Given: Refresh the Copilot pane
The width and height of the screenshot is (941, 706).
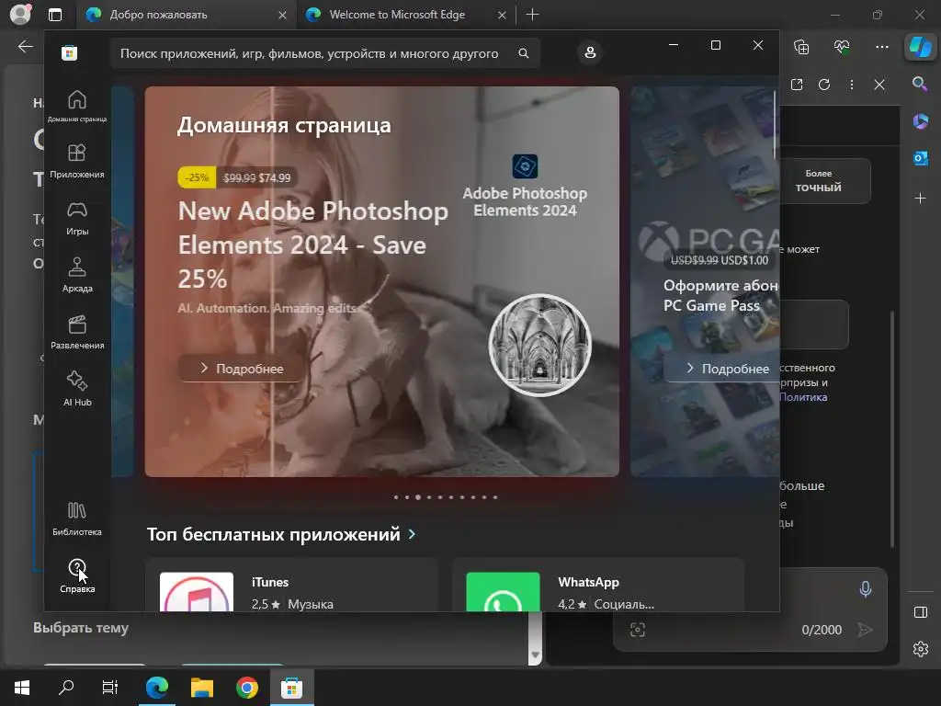Looking at the screenshot, I should pos(824,85).
